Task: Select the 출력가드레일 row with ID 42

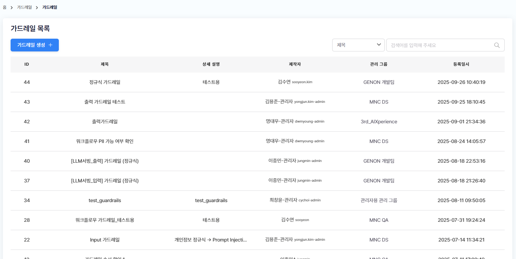Action: 105,121
